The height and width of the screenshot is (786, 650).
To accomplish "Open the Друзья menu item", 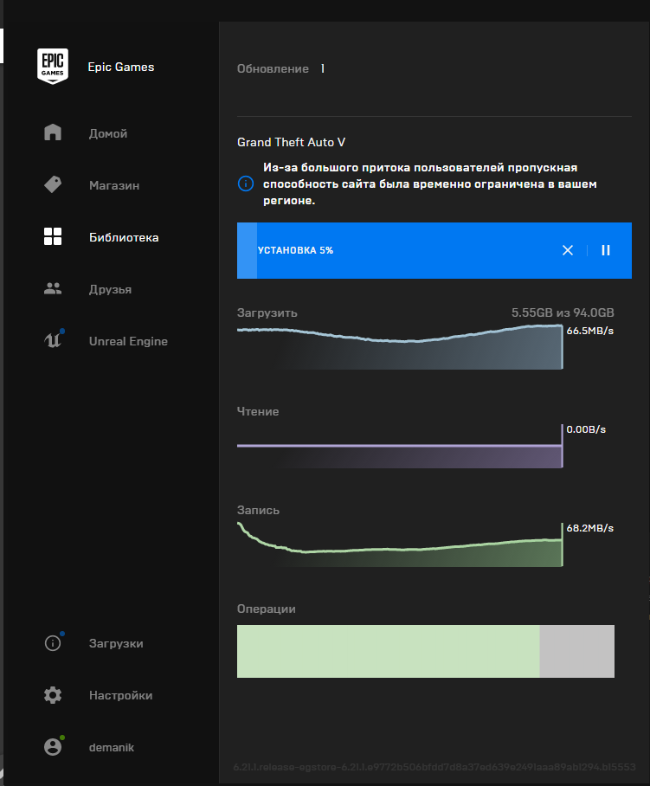I will point(110,289).
